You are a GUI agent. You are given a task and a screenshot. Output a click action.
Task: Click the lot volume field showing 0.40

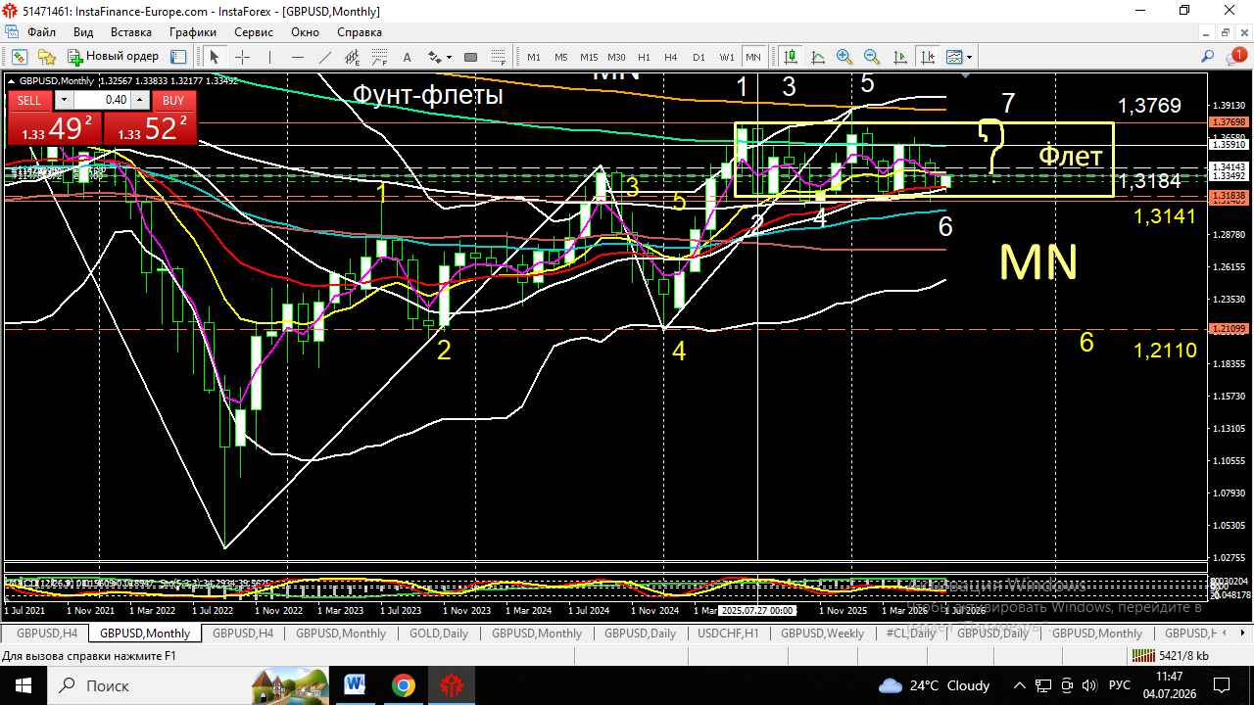(103, 100)
